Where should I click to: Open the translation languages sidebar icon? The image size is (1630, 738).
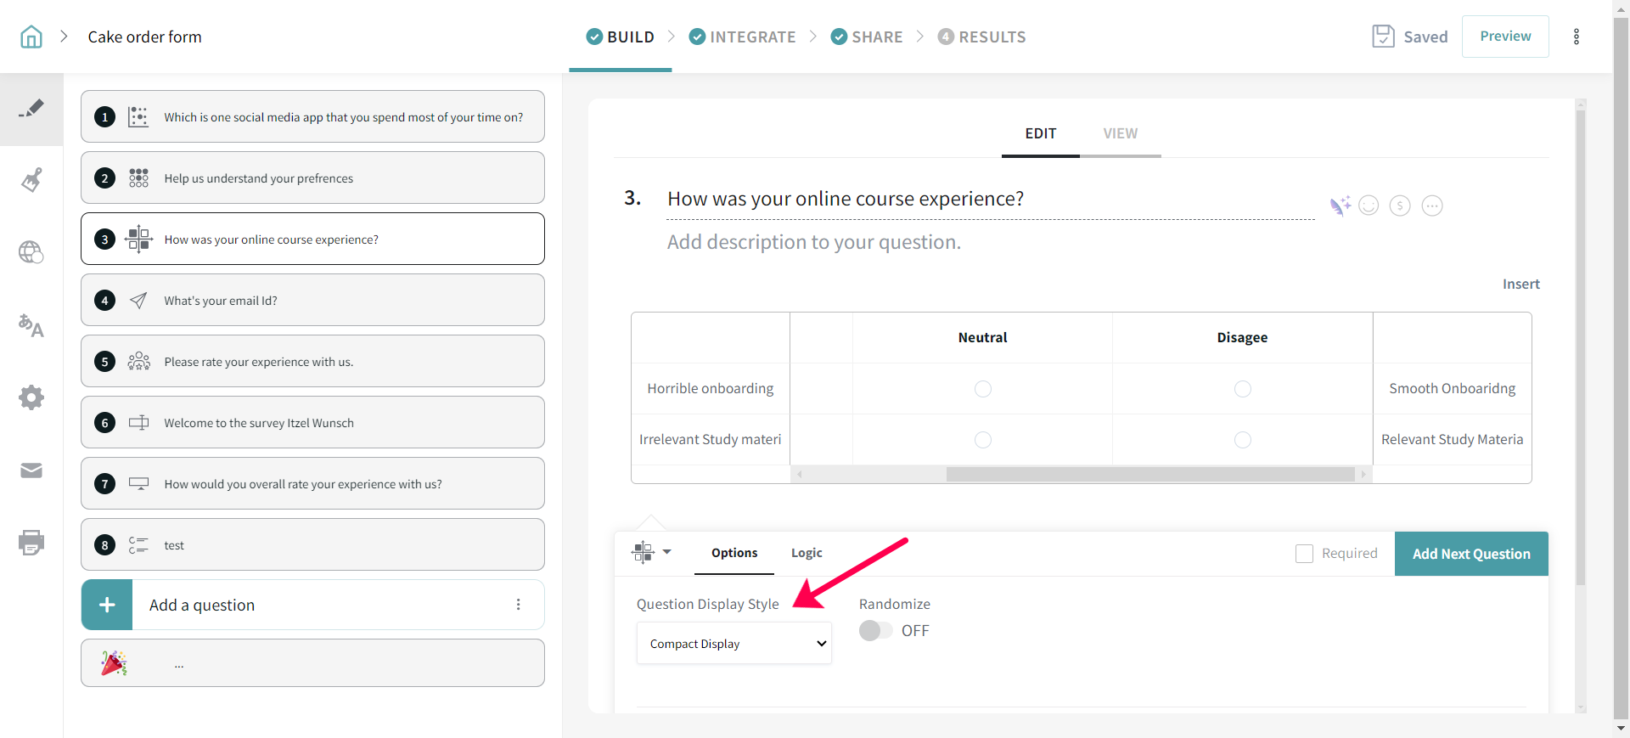point(31,325)
